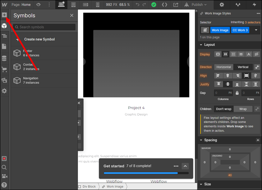Select Wrap for children

tap(243, 109)
